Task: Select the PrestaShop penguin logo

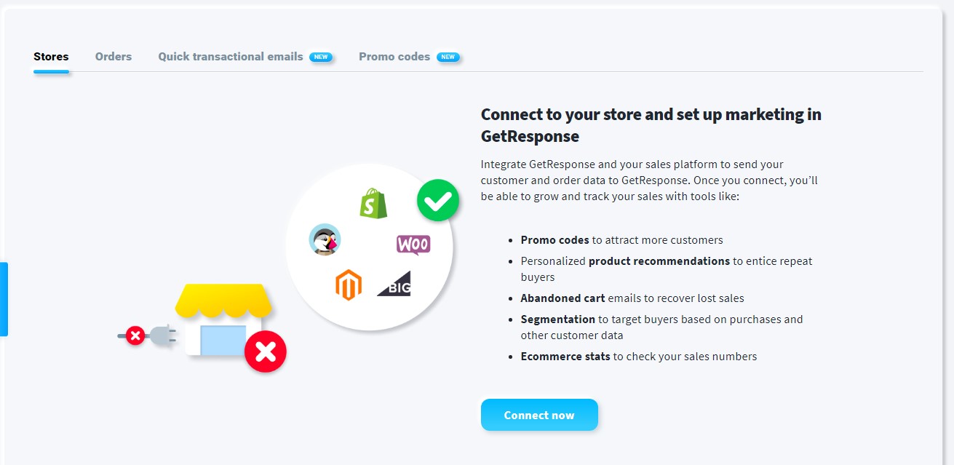Action: (325, 239)
